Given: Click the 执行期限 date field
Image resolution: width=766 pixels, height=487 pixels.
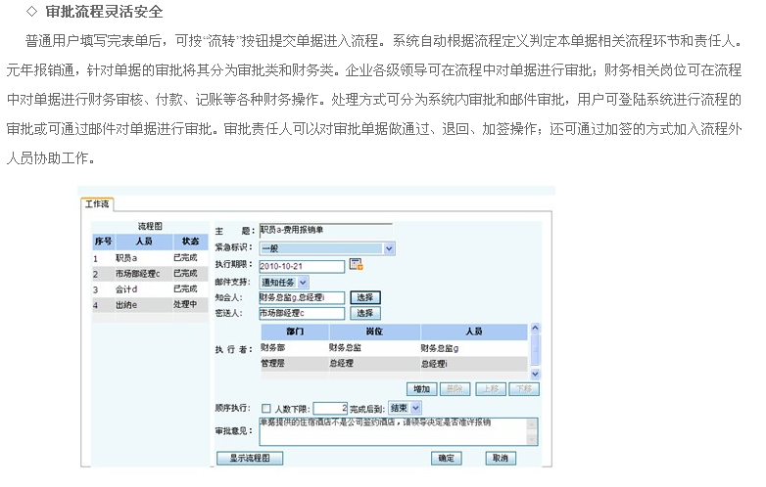Looking at the screenshot, I should click(302, 265).
